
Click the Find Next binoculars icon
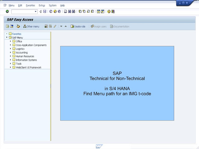point(74,11)
